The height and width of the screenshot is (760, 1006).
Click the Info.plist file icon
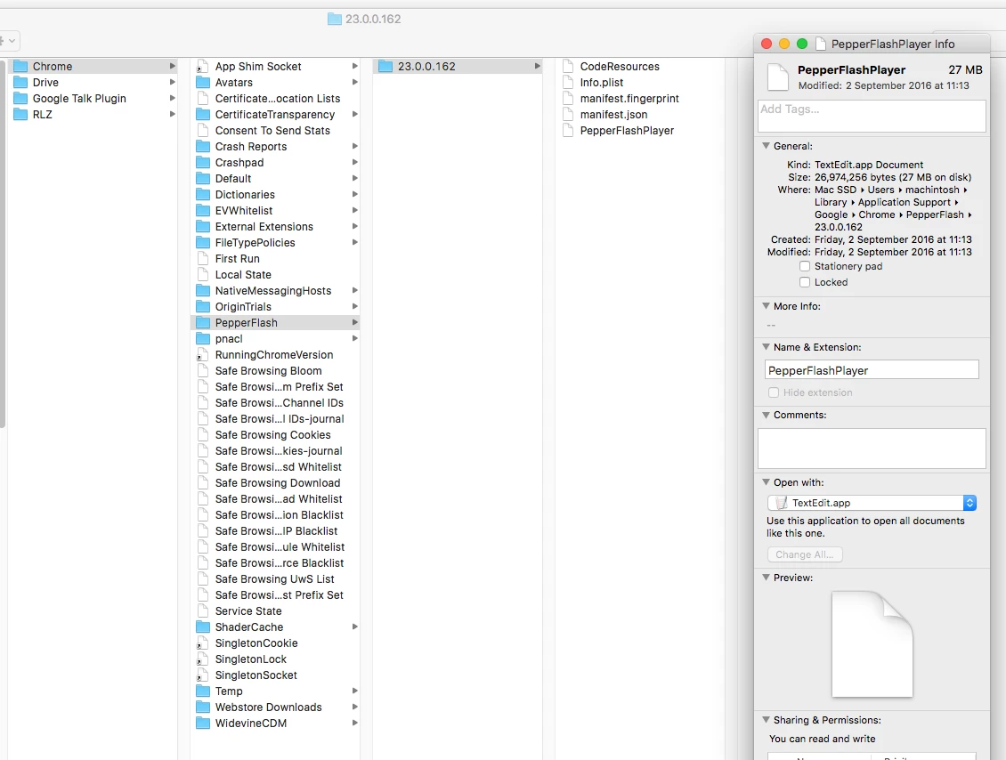568,82
